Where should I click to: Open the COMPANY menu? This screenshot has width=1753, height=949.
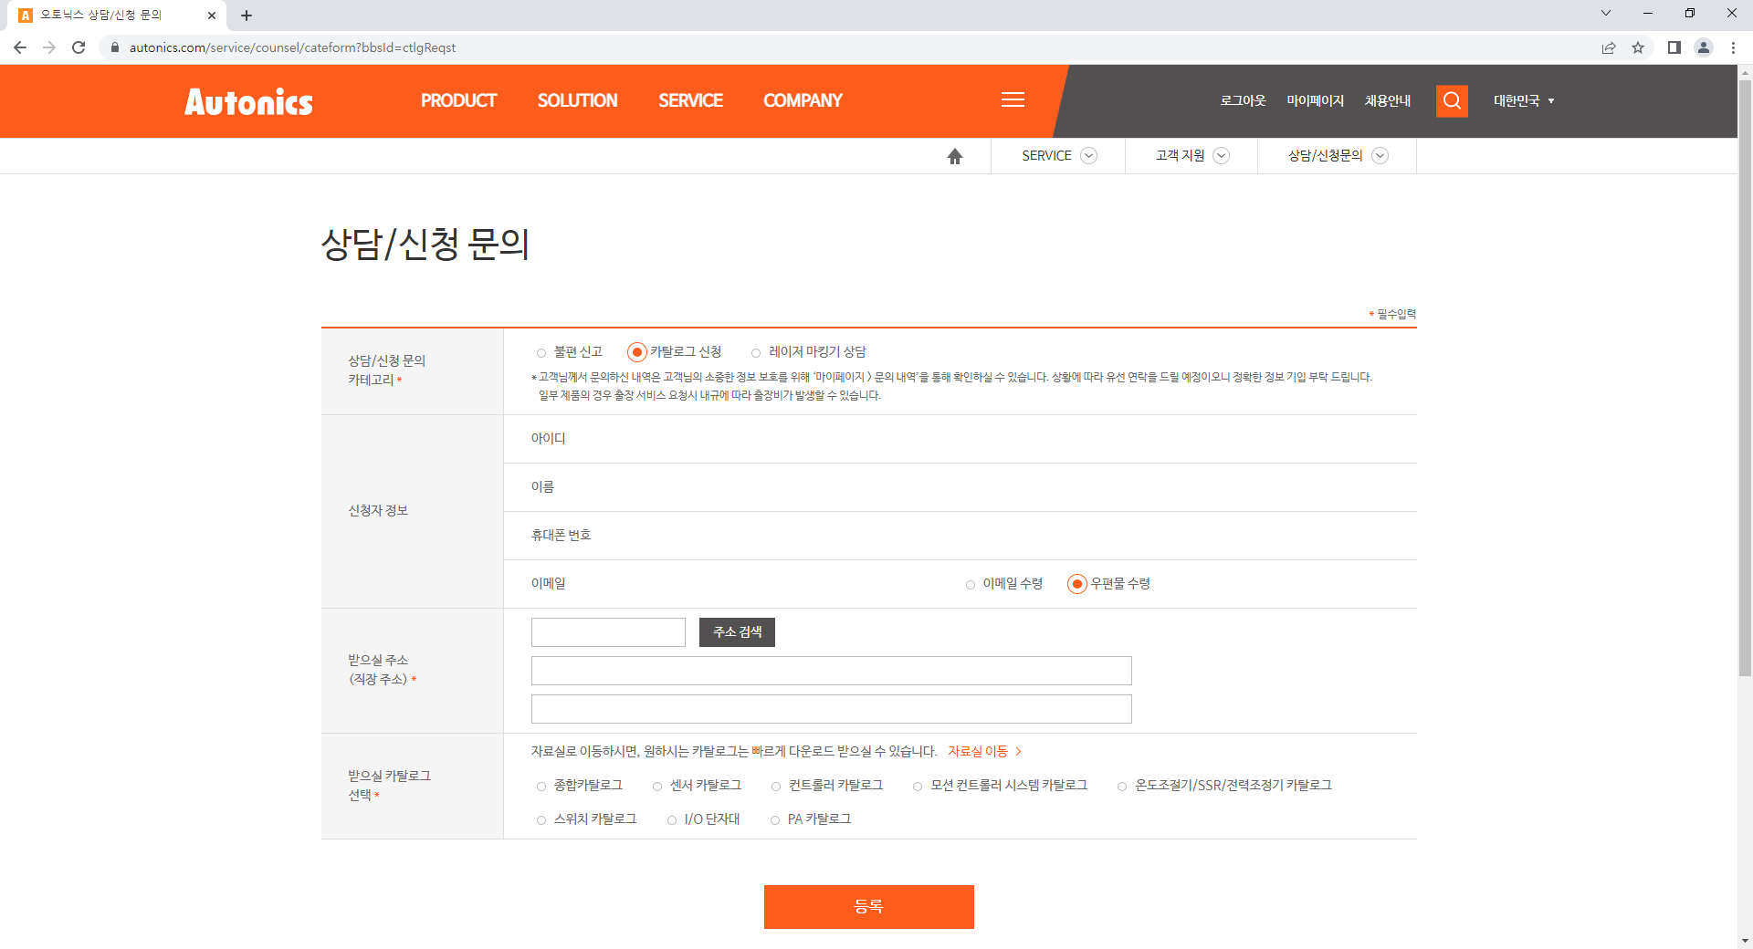click(x=803, y=100)
